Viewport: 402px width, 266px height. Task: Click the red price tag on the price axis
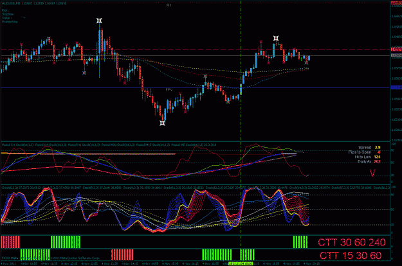(396, 49)
